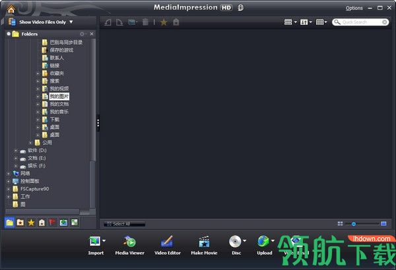Open the favorite folders view icon
396x270 pixels.
point(20,223)
